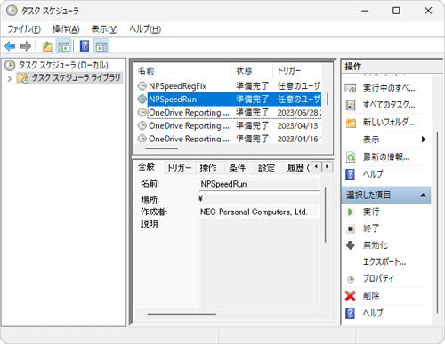Select the OneDrive Reporting task dated 2023/06/28

[229, 113]
